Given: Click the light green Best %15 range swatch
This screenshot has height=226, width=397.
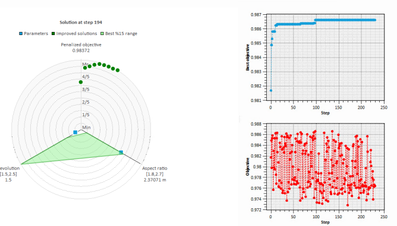Looking at the screenshot, I should pyautogui.click(x=102, y=34).
